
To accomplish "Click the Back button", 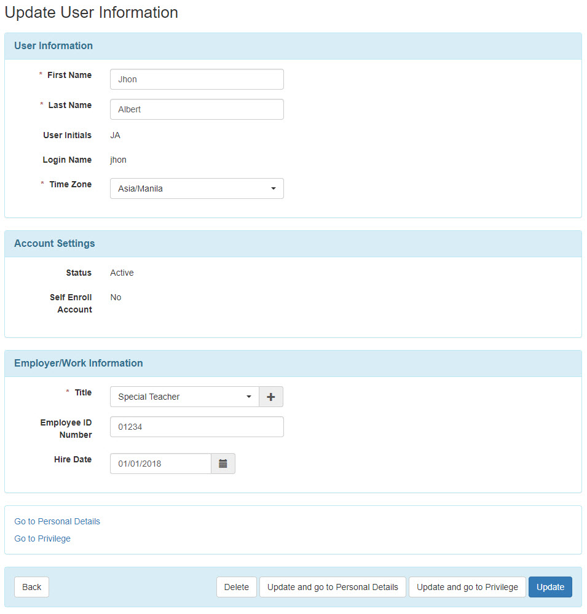I will 32,588.
